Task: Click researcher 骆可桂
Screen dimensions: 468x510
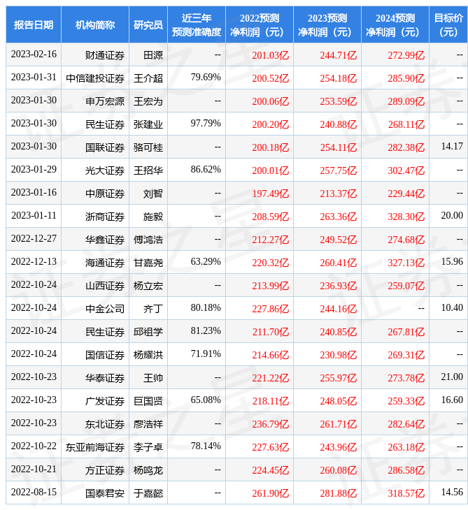Action: [x=148, y=147]
